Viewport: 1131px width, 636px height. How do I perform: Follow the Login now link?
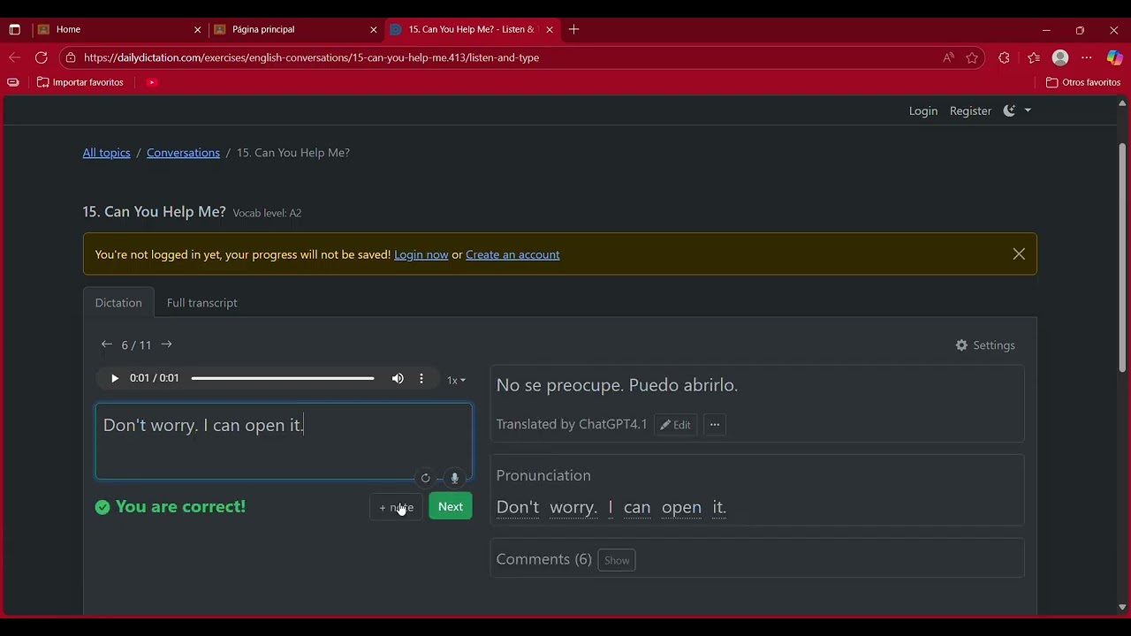[421, 254]
